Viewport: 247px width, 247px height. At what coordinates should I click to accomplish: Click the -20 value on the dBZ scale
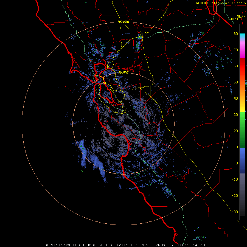pyautogui.click(x=235, y=196)
